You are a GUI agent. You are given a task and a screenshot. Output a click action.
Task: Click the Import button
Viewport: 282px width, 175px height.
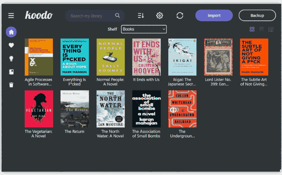pyautogui.click(x=214, y=15)
